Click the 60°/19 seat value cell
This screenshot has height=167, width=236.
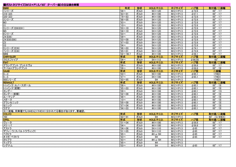(x=217, y=91)
